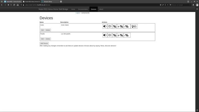Open the address bar dropdown arrow
Screen dimensions: 199x112
click(168, 5)
